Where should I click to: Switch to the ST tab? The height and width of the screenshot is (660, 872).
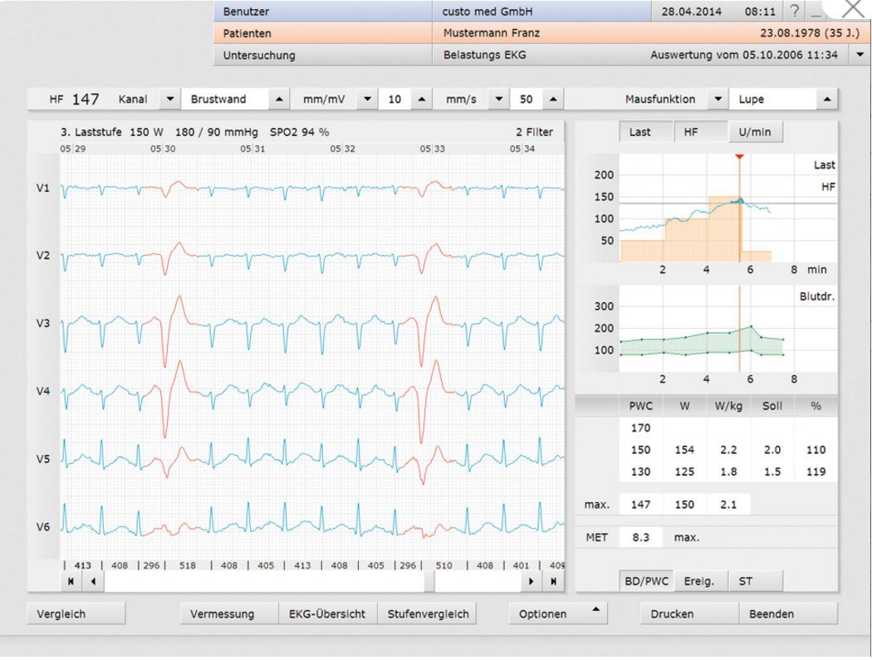pyautogui.click(x=746, y=581)
